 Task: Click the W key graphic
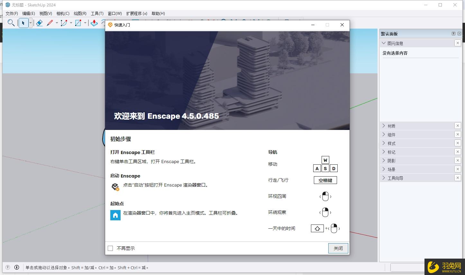[x=325, y=160]
